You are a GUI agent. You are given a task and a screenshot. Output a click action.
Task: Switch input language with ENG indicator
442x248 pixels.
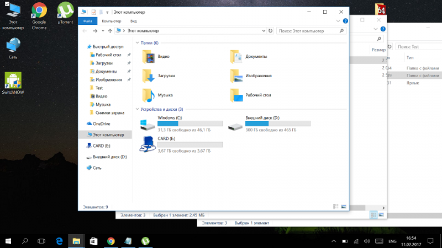click(392, 241)
